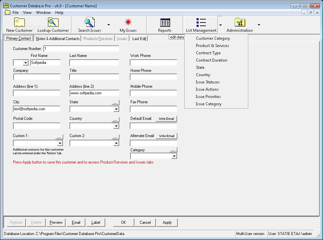This screenshot has height=240, width=323.
Task: Click Write Email next to Alternate Email
Action: pos(166,136)
